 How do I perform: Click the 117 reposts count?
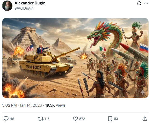[47, 119]
